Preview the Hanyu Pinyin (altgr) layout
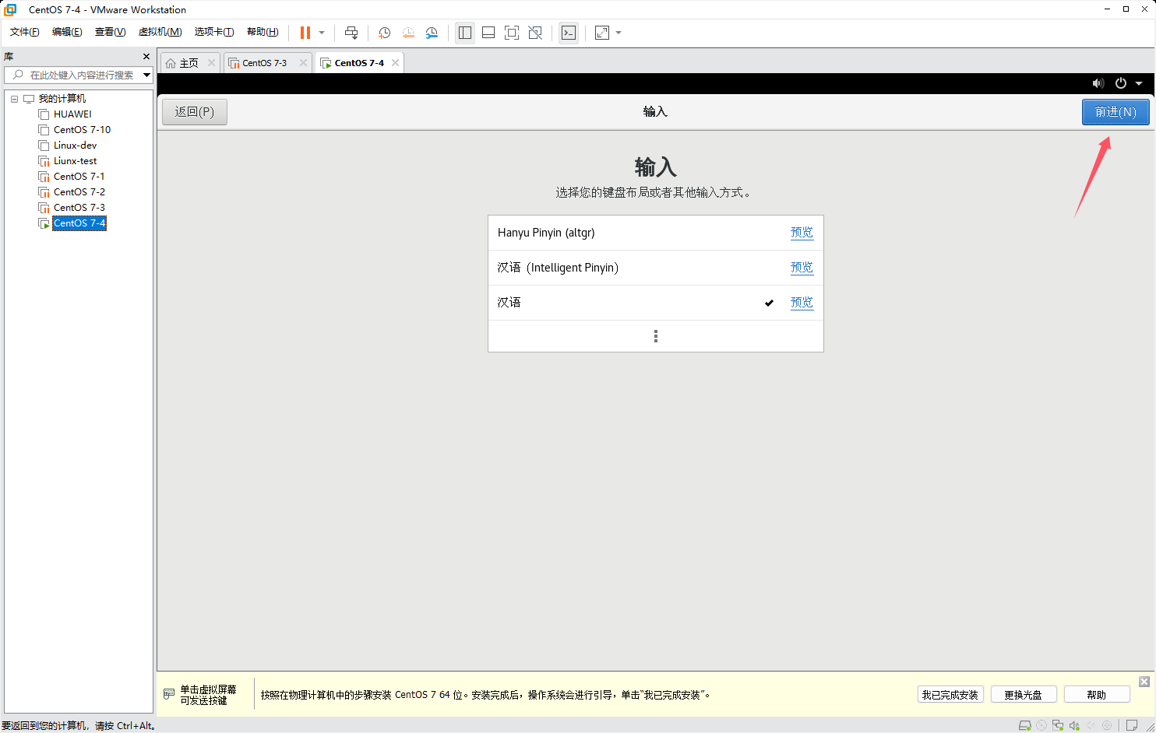Image resolution: width=1156 pixels, height=733 pixels. tap(802, 233)
